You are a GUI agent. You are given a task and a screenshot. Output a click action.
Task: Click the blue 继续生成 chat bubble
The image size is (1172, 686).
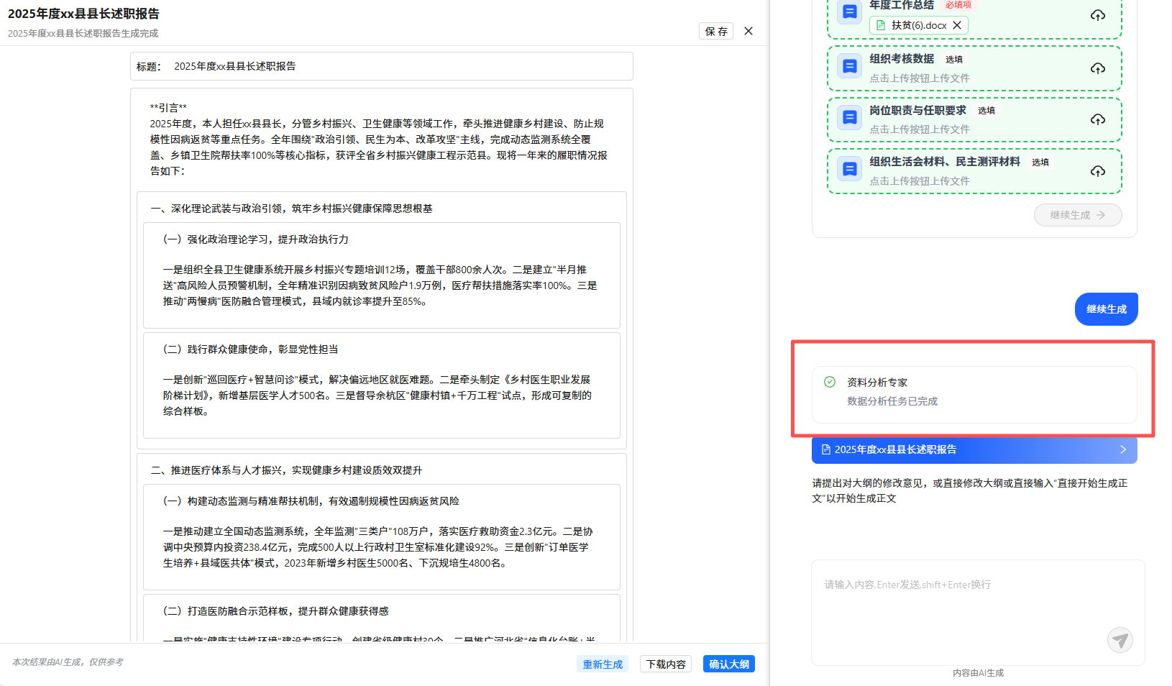coord(1106,309)
